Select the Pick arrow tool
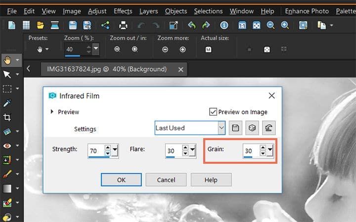 7,74
